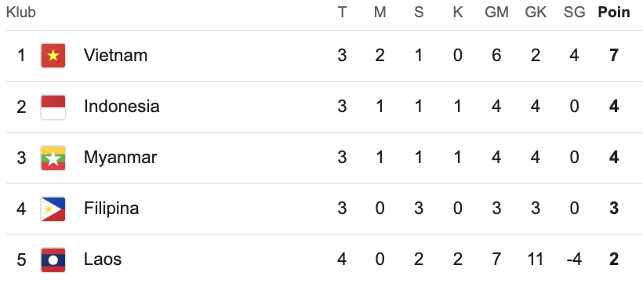The width and height of the screenshot is (643, 287).
Task: Click the GK column header
Action: 536,13
